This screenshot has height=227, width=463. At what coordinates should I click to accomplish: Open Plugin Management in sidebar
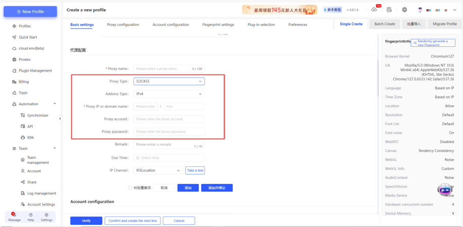[35, 71]
